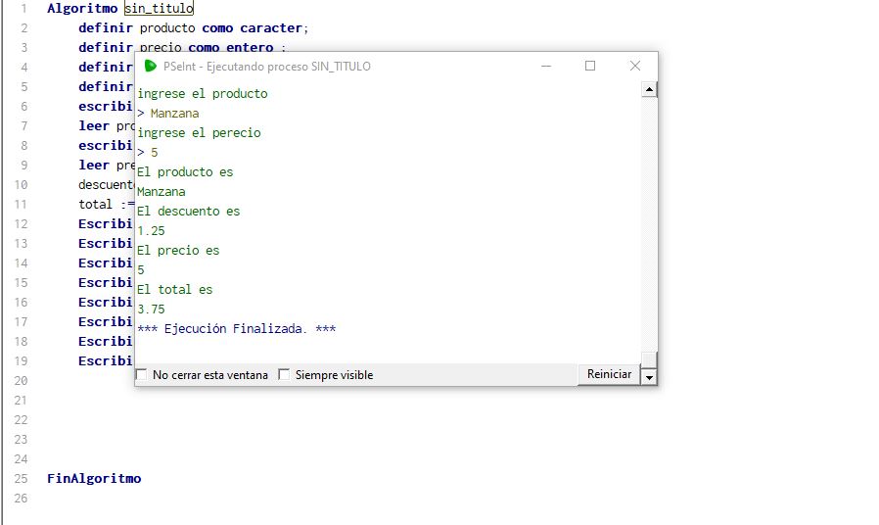879x525 pixels.
Task: Enable 'No cerrar esta ventana' checkbox
Action: [142, 375]
